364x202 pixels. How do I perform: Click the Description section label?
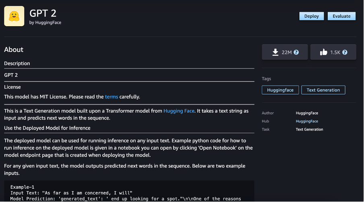tap(17, 63)
